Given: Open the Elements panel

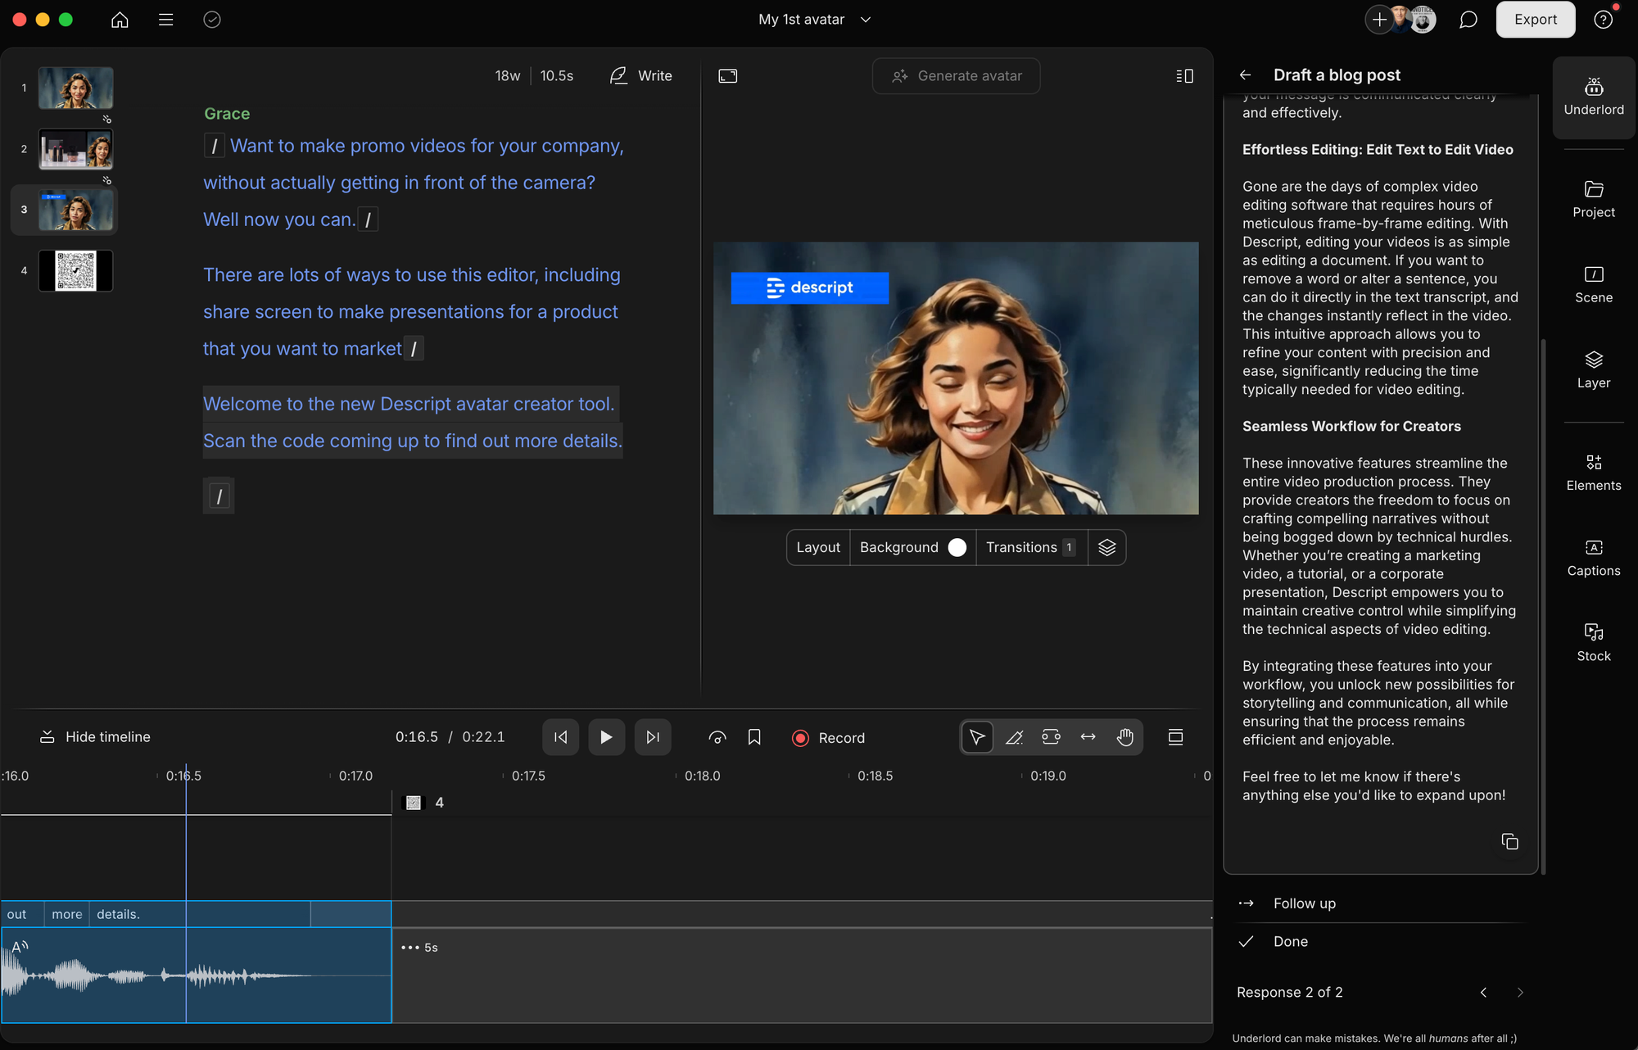Looking at the screenshot, I should (1593, 473).
